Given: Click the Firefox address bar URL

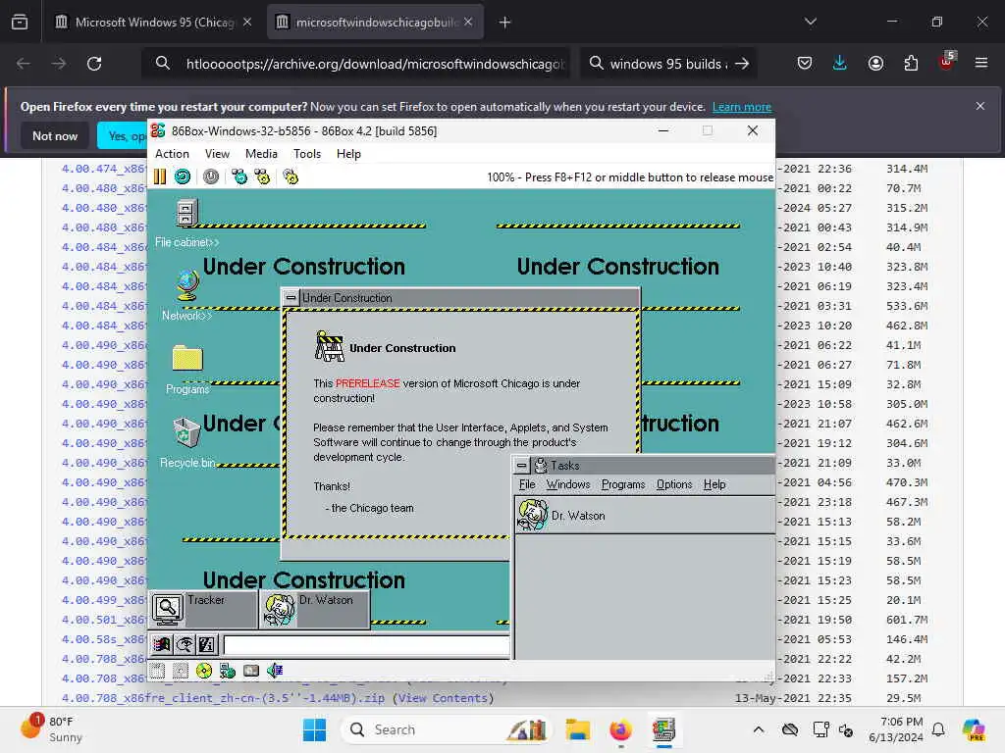Looking at the screenshot, I should tap(375, 64).
